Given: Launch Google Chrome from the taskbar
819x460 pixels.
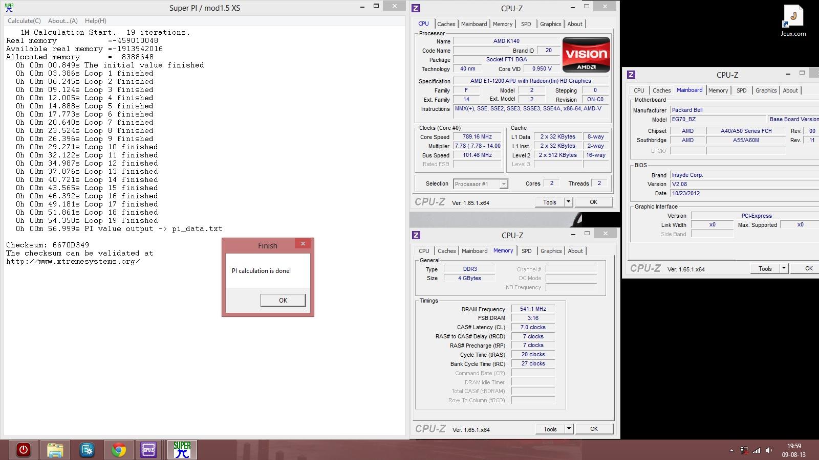Looking at the screenshot, I should pos(119,450).
